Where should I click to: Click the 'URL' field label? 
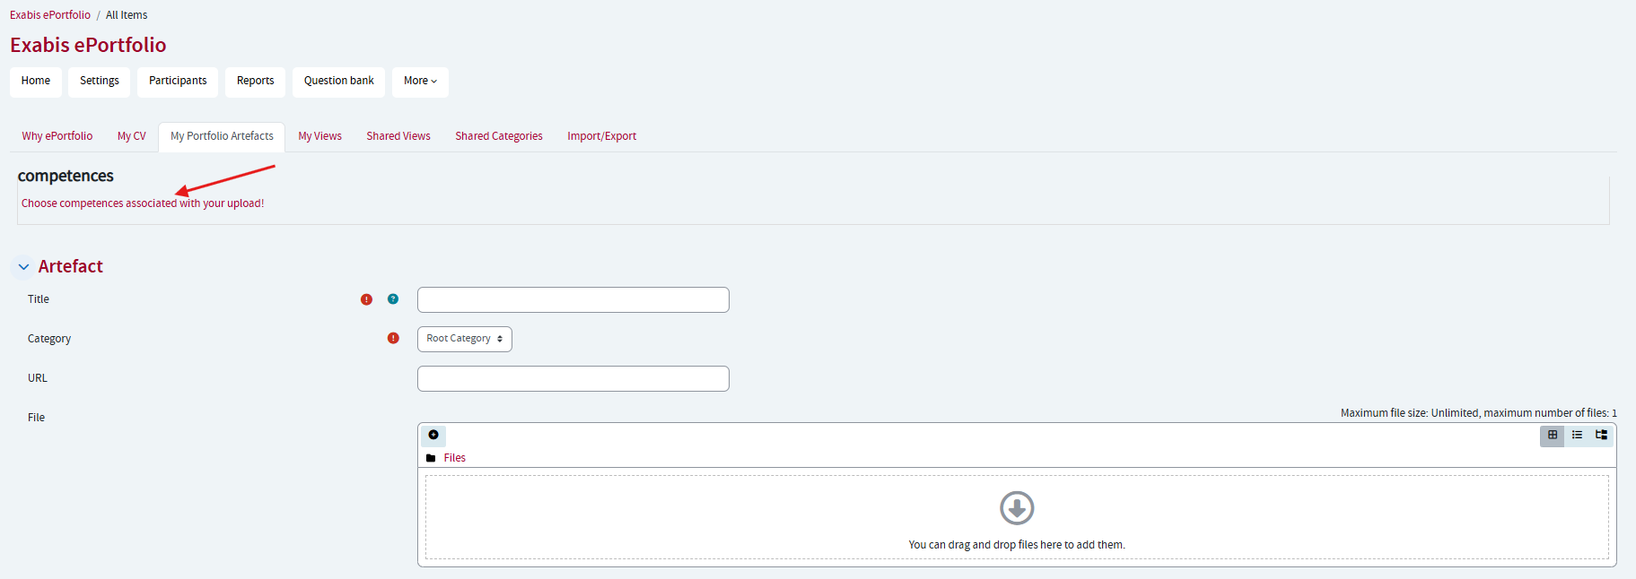[x=38, y=378]
